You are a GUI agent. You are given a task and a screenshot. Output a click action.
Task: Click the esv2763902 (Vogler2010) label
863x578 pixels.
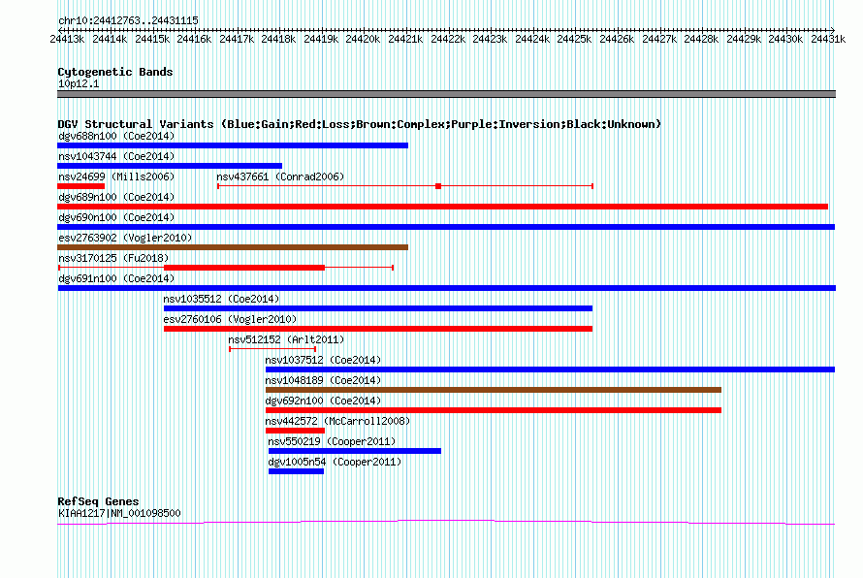point(125,238)
